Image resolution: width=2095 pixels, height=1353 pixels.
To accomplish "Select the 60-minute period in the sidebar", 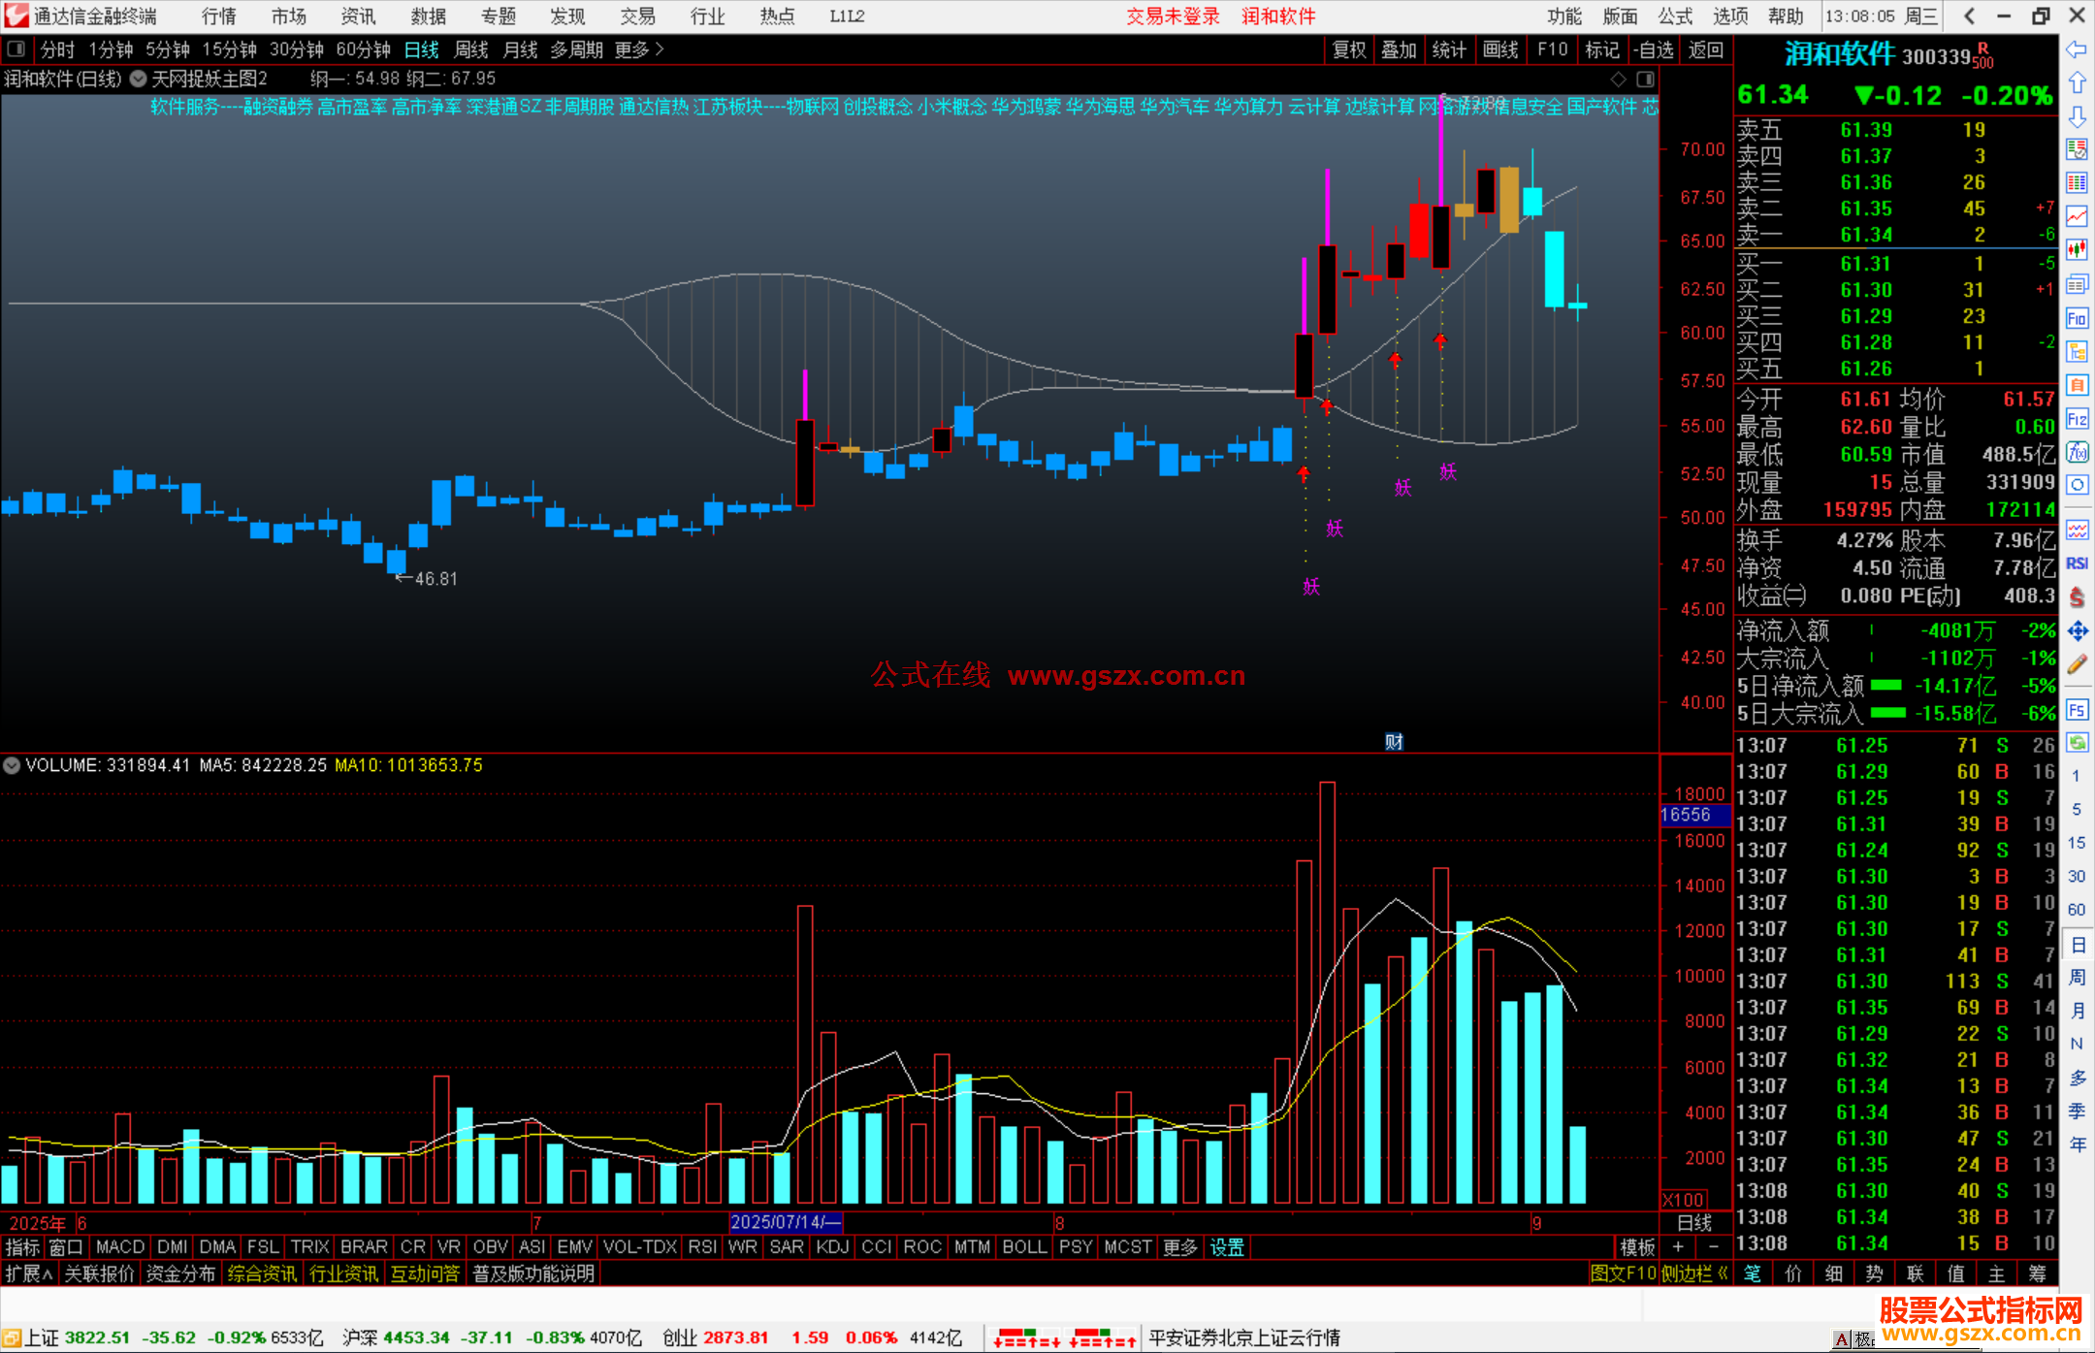I will pyautogui.click(x=2077, y=910).
